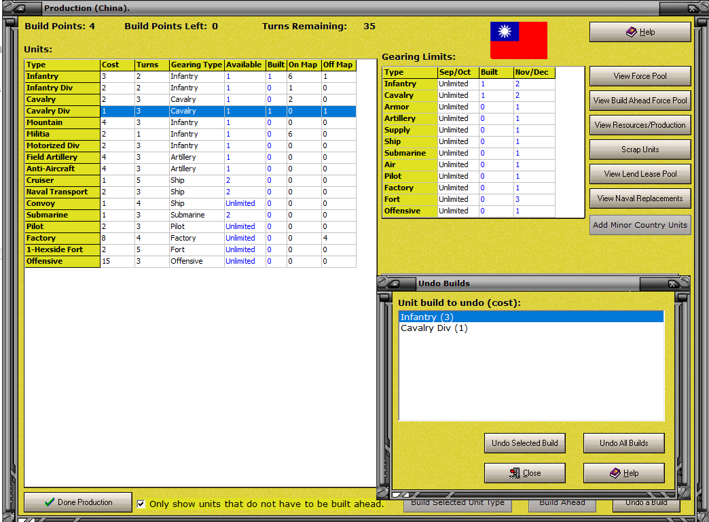Open View Build Ahead Force Pool

640,101
